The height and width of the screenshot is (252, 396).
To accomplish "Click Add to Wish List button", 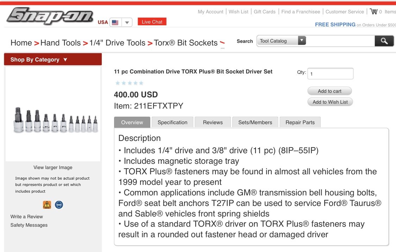I will (330, 102).
